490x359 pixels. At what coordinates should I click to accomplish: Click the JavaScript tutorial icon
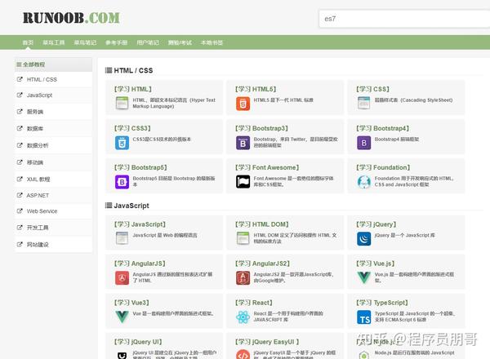point(122,238)
